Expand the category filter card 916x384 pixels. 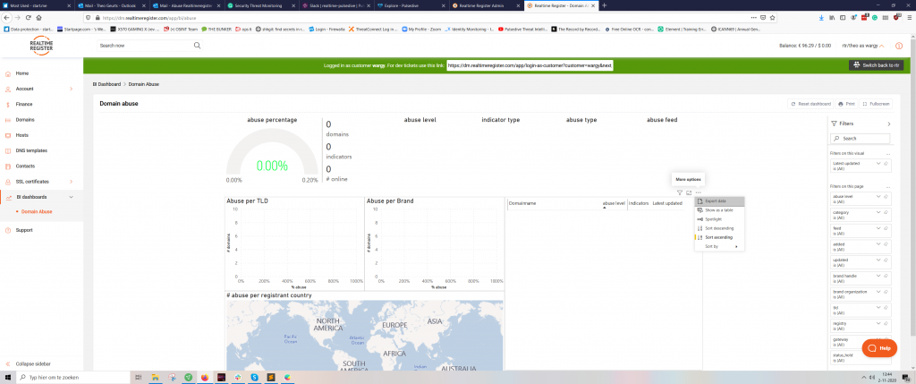tap(878, 212)
